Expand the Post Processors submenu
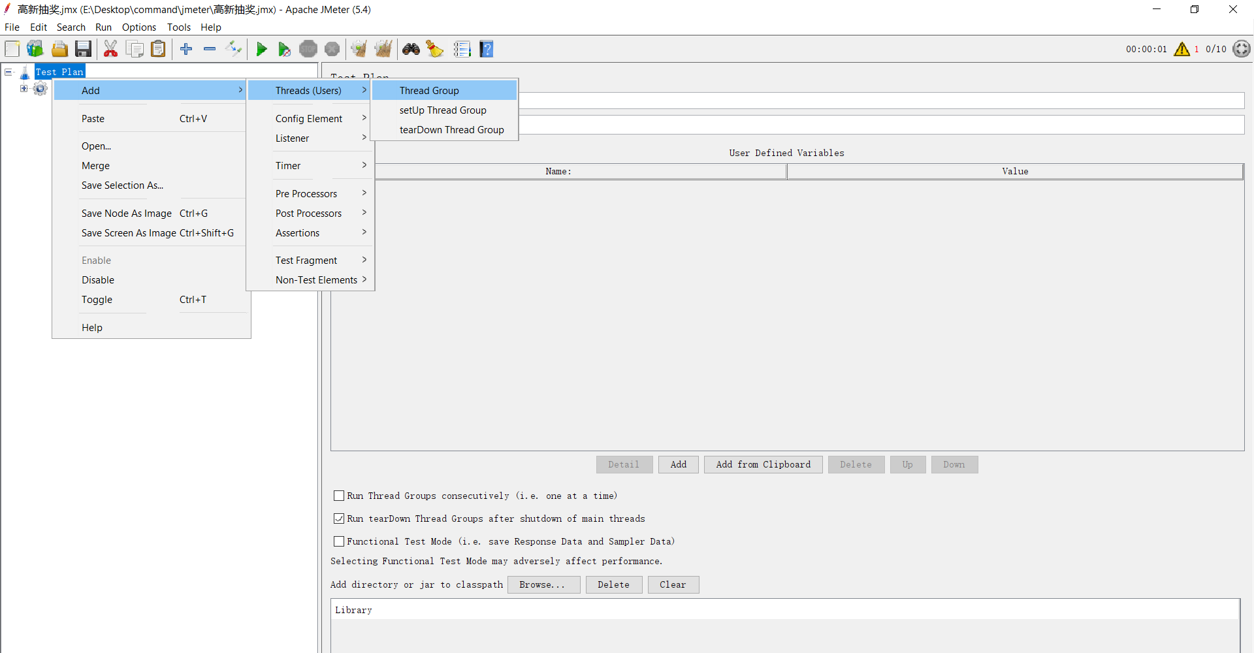This screenshot has width=1254, height=653. tap(310, 214)
